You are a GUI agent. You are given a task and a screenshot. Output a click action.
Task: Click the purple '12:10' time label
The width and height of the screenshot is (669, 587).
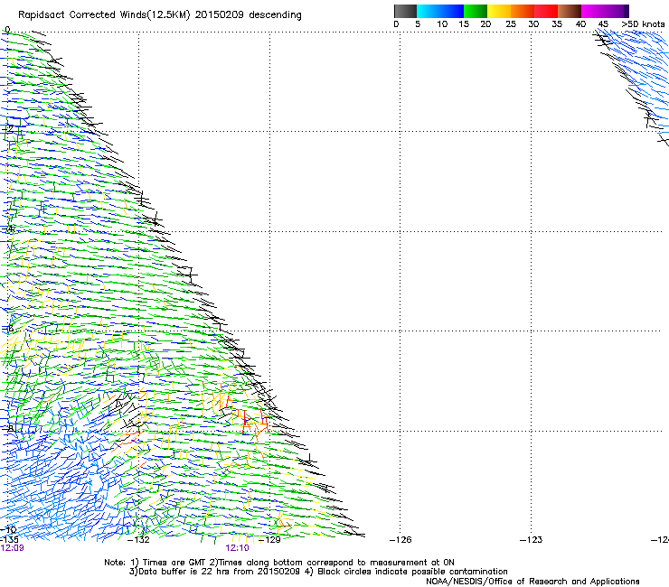[237, 548]
